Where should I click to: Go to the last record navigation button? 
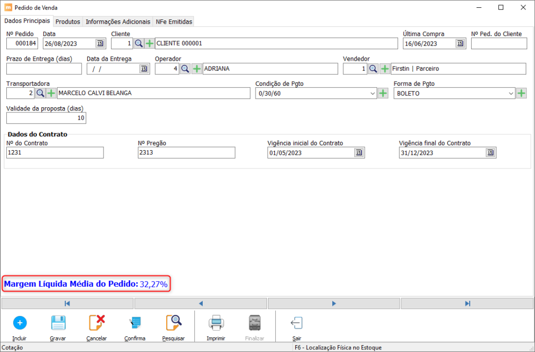click(x=467, y=303)
